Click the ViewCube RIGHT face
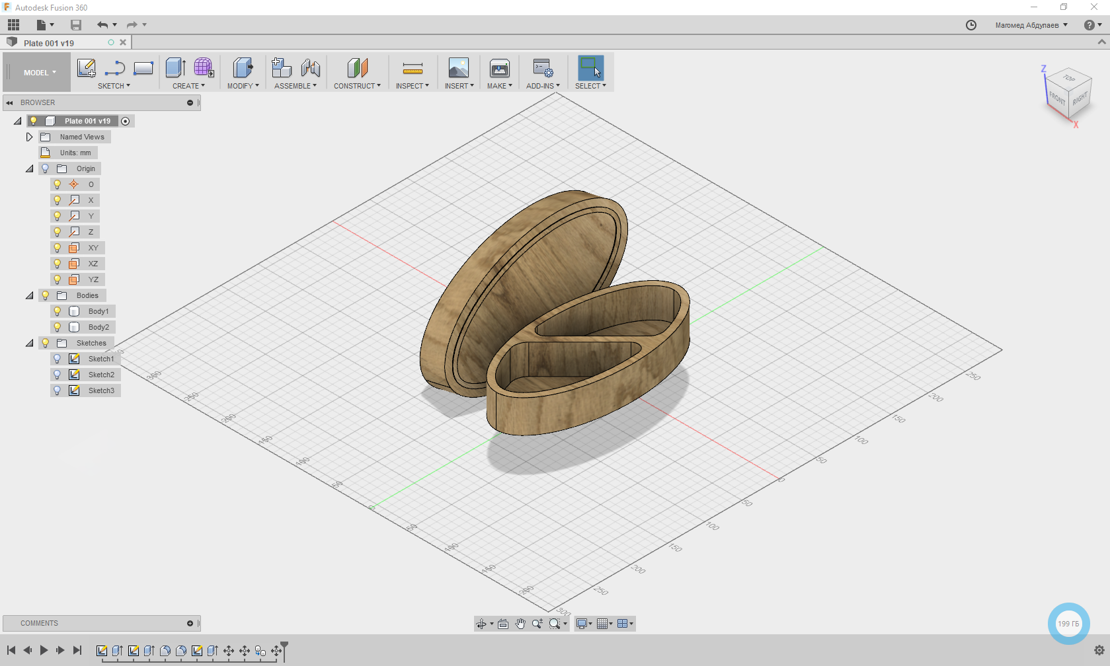 click(x=1080, y=100)
